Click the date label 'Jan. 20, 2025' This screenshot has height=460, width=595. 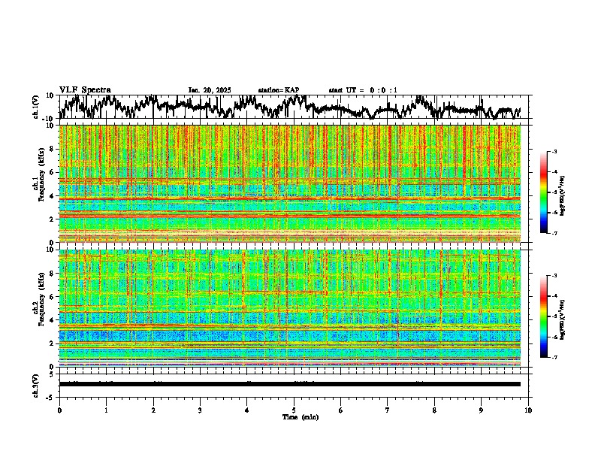click(210, 90)
